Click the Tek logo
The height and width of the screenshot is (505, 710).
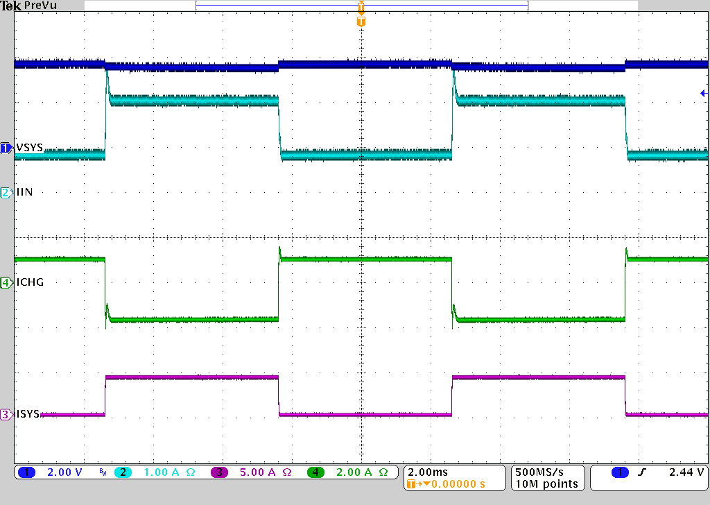pyautogui.click(x=10, y=6)
